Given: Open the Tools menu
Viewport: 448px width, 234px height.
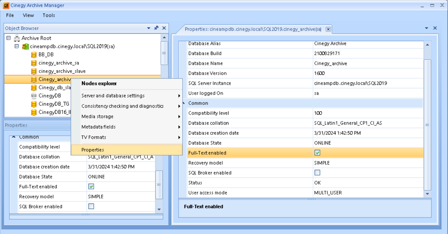Looking at the screenshot, I should pos(49,15).
